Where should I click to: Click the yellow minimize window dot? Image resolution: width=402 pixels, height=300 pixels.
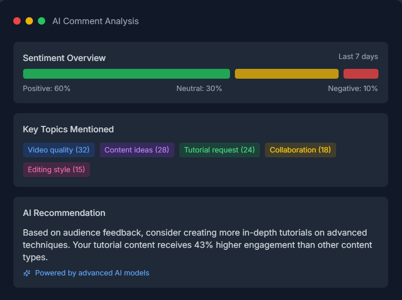[x=29, y=21]
